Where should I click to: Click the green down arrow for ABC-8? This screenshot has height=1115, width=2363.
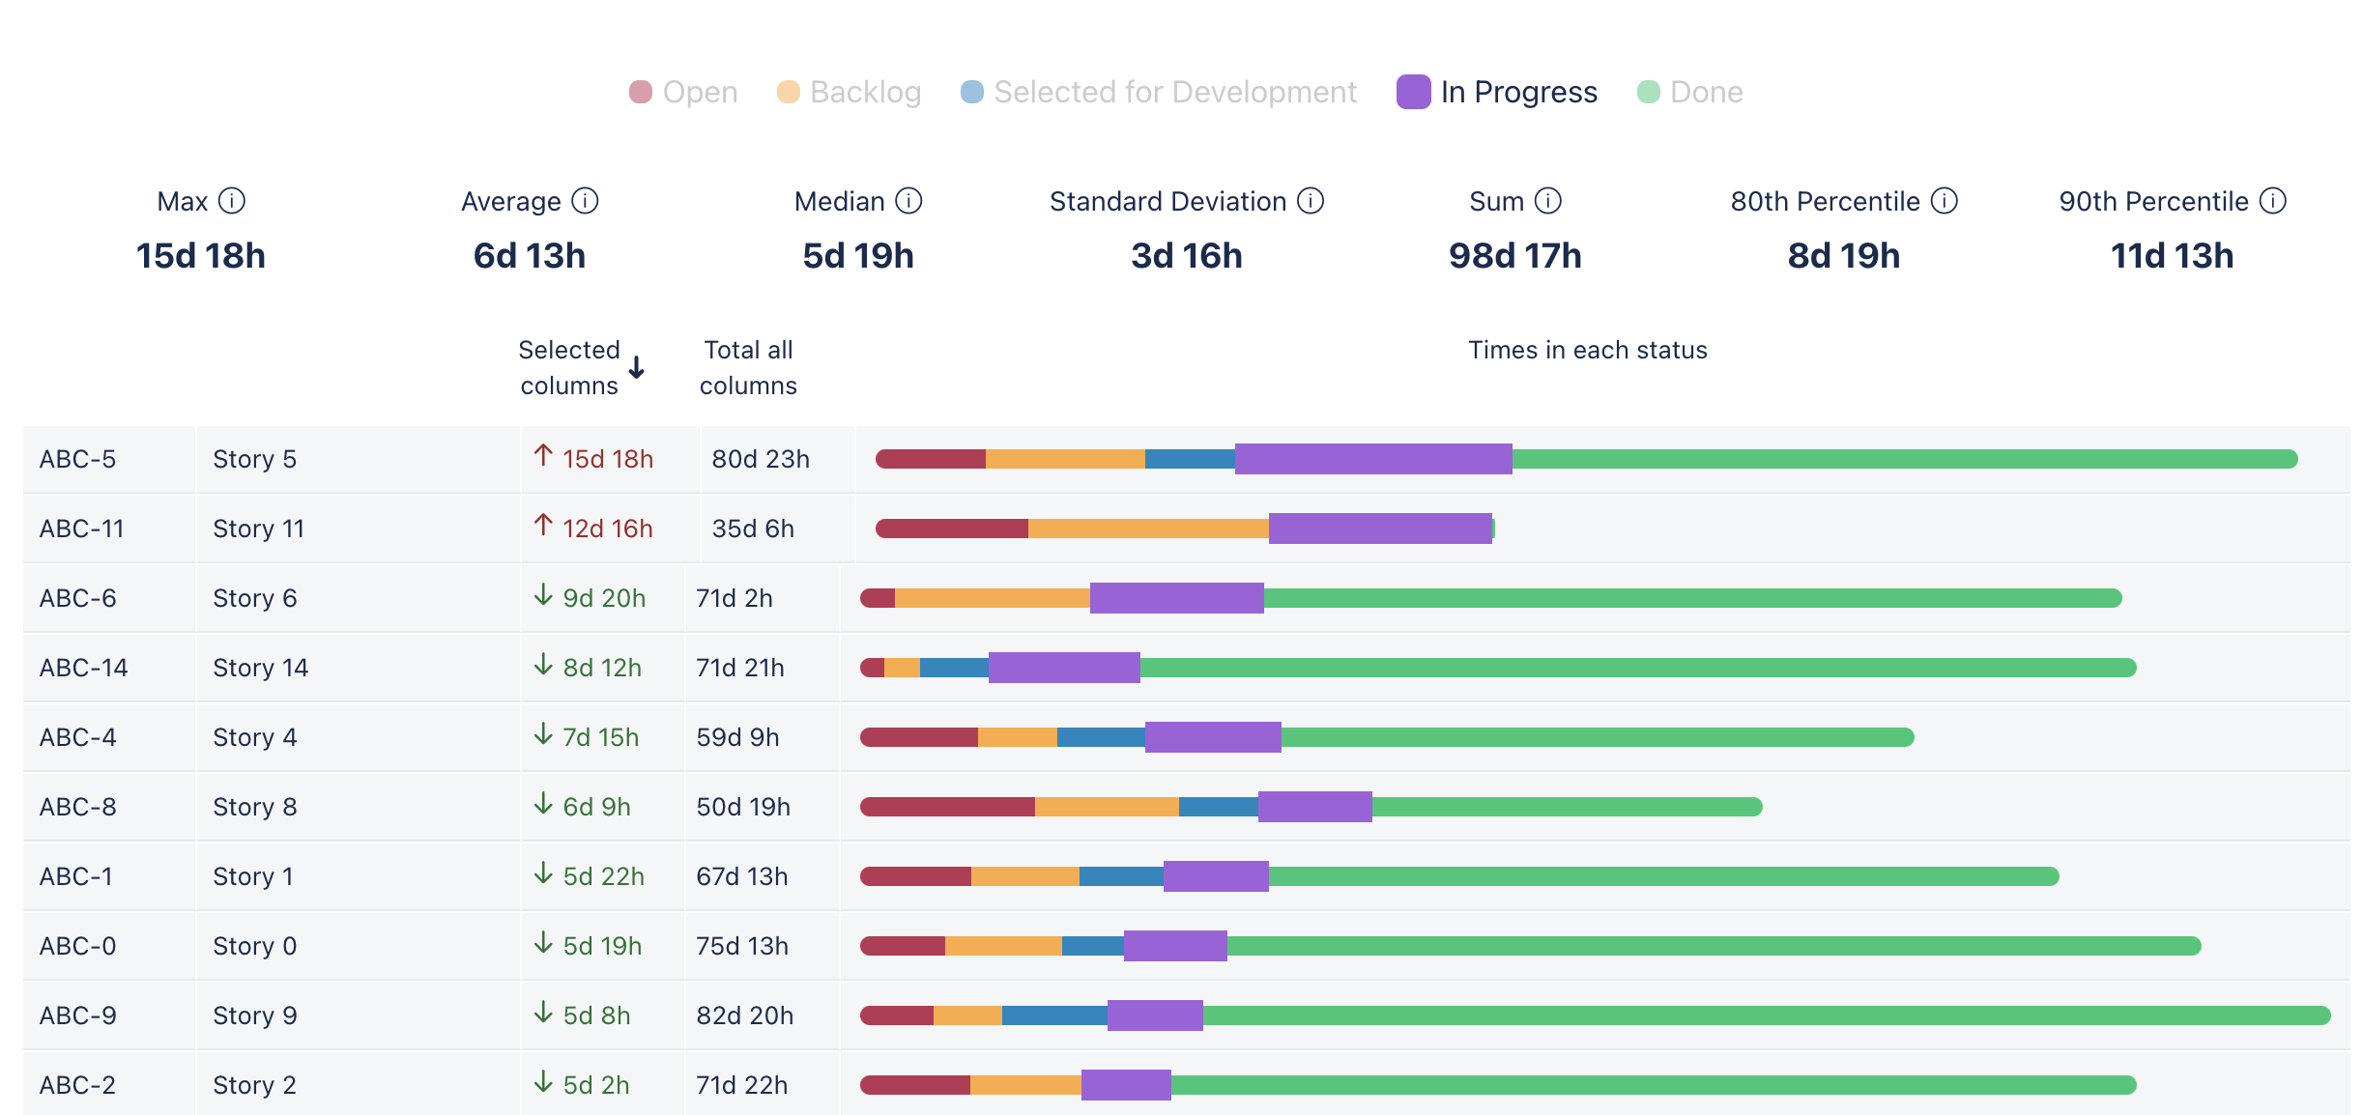[543, 804]
